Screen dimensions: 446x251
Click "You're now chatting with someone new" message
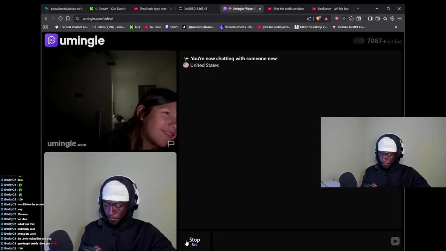click(233, 59)
